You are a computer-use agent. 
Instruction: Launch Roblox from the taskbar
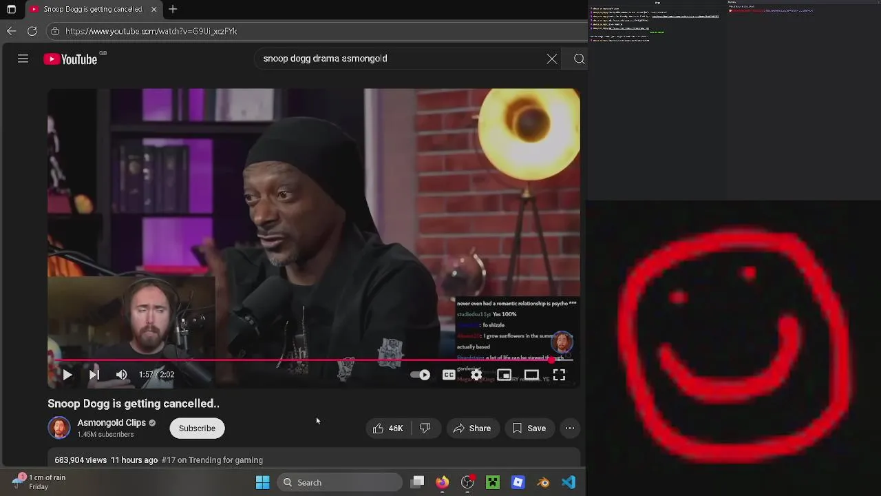point(518,482)
